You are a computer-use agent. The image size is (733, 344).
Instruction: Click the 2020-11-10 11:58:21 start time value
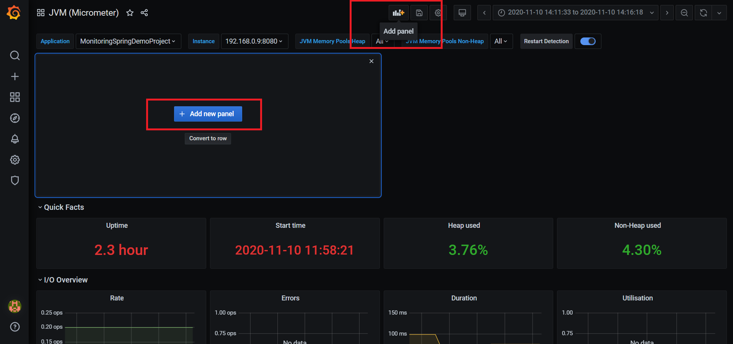[295, 250]
